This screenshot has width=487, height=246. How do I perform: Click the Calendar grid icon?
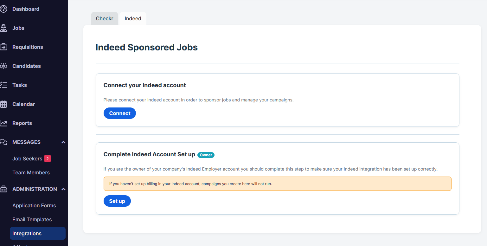coord(3,104)
